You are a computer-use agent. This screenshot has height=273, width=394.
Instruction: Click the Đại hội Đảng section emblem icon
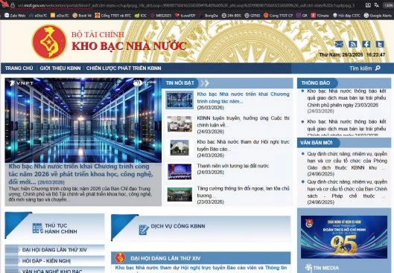click(x=121, y=257)
